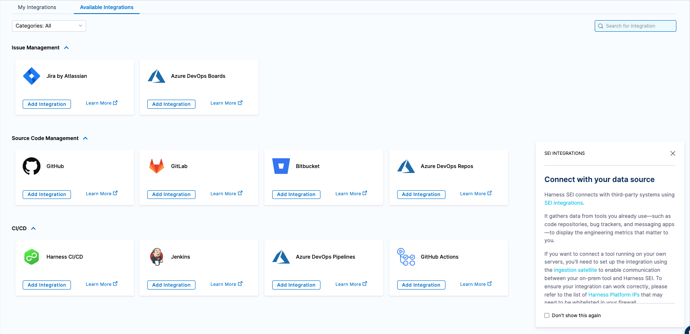Collapse the Source Code Management section
The image size is (690, 334).
(85, 138)
